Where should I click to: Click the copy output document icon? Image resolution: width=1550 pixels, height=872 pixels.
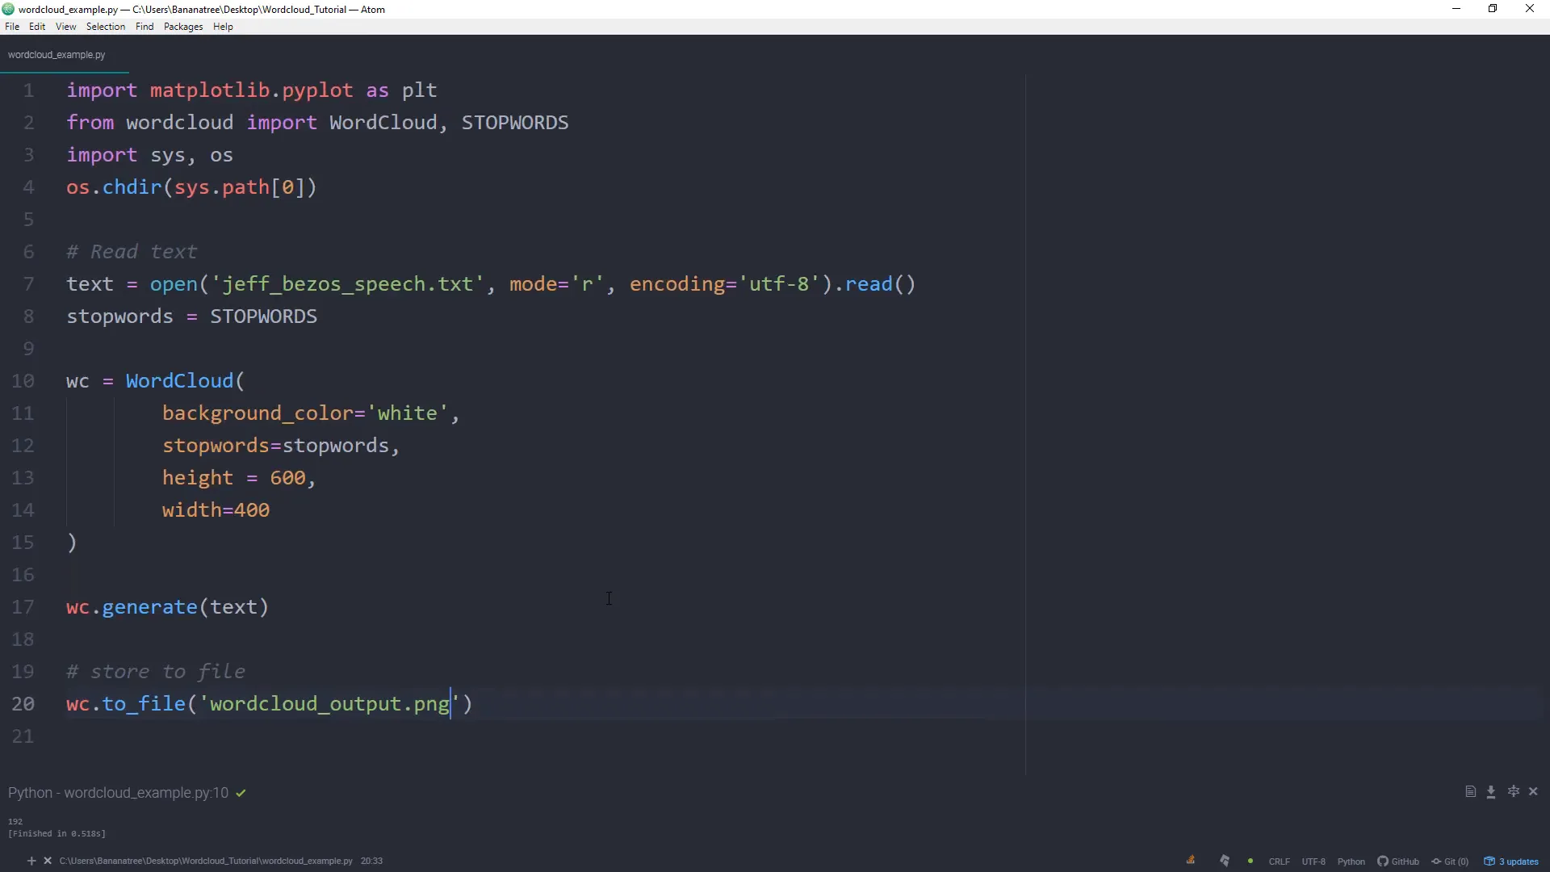pos(1470,792)
